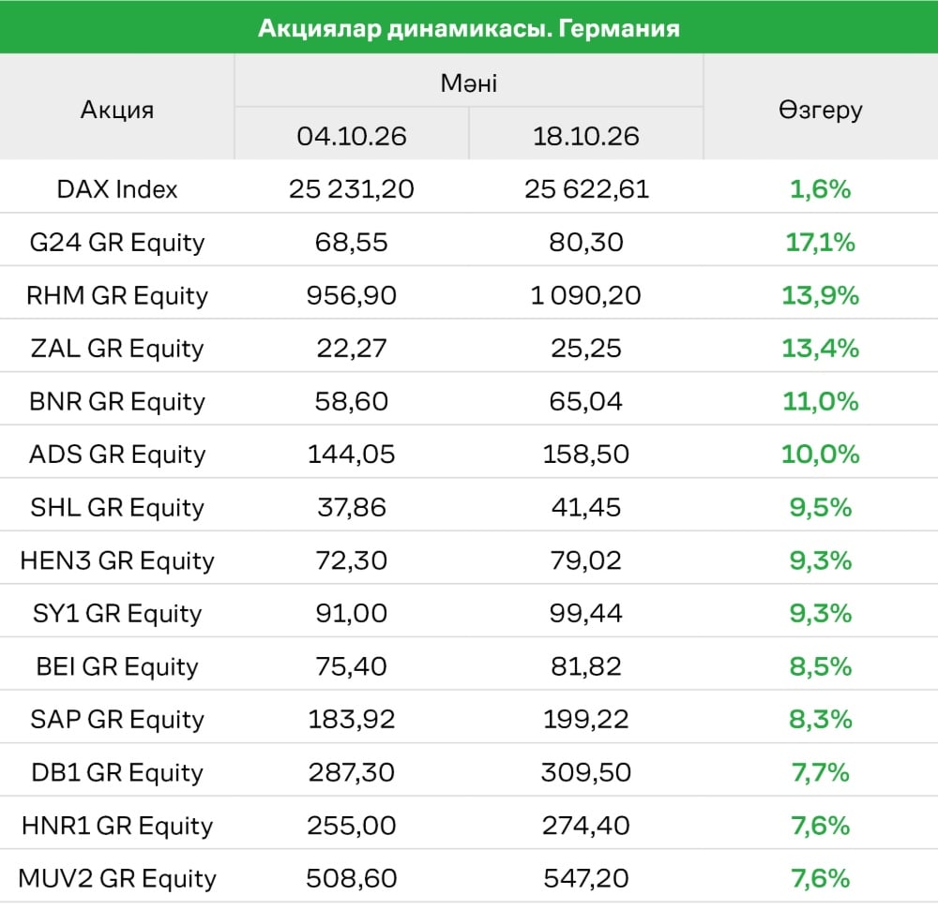938x910 pixels.
Task: Click the 91,00 value cell
Action: (x=352, y=614)
